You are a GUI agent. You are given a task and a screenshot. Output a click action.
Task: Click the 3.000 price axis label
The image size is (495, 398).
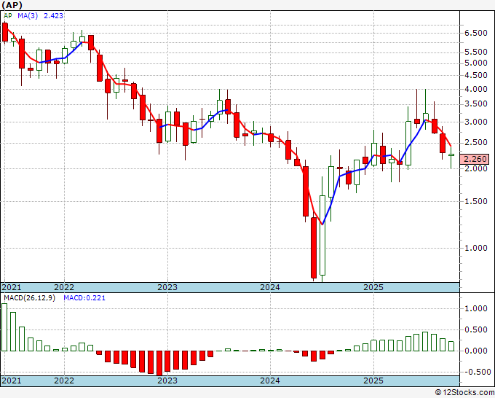click(x=476, y=122)
